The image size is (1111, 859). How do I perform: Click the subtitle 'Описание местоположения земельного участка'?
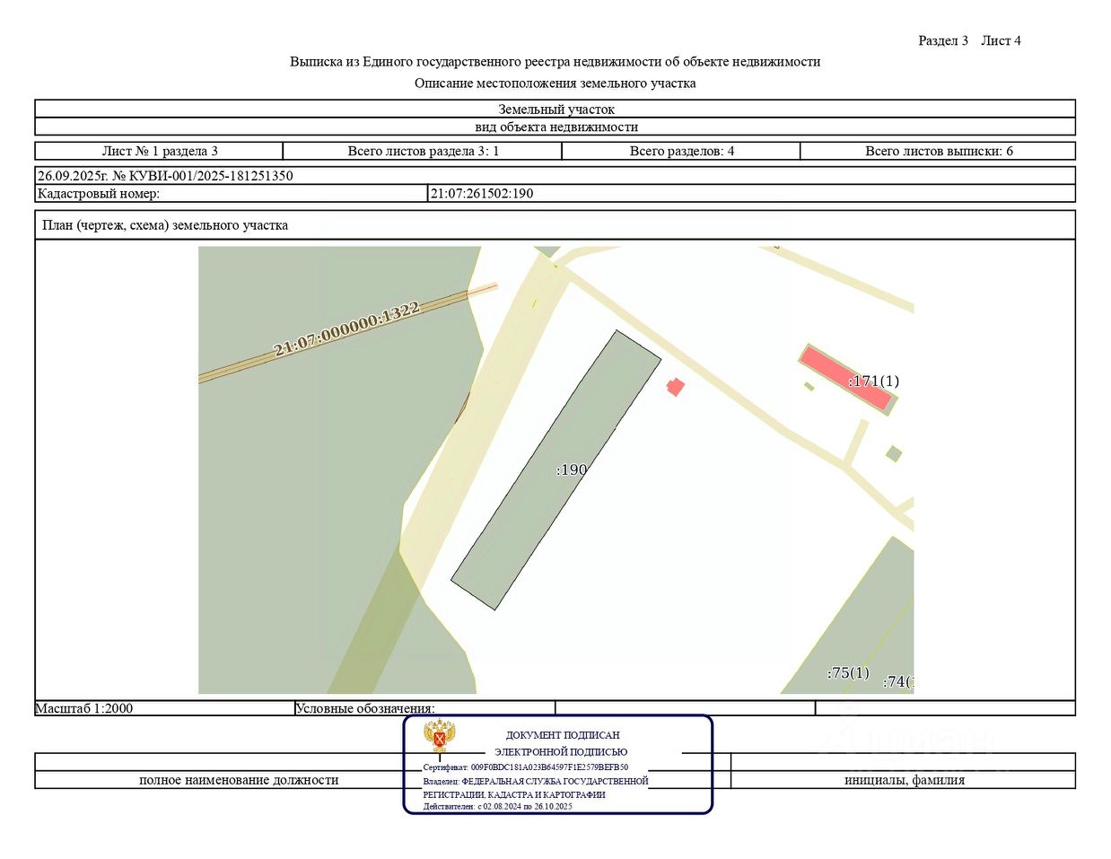(x=555, y=83)
